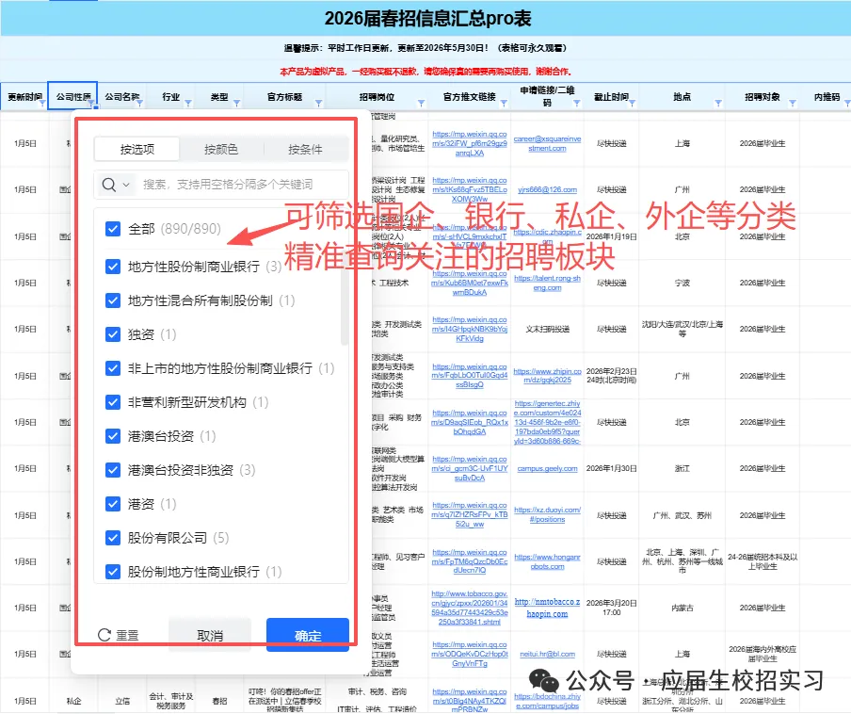Select 24-26届统招本科及以上毕业生 cell
851x714 pixels.
(x=763, y=561)
